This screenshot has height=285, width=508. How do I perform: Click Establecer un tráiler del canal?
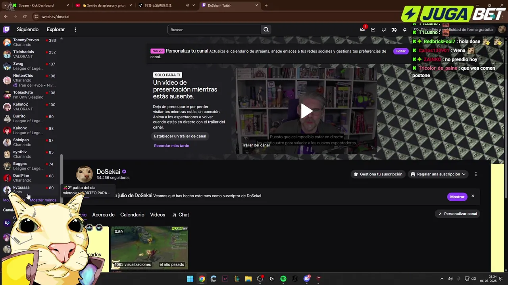click(180, 136)
